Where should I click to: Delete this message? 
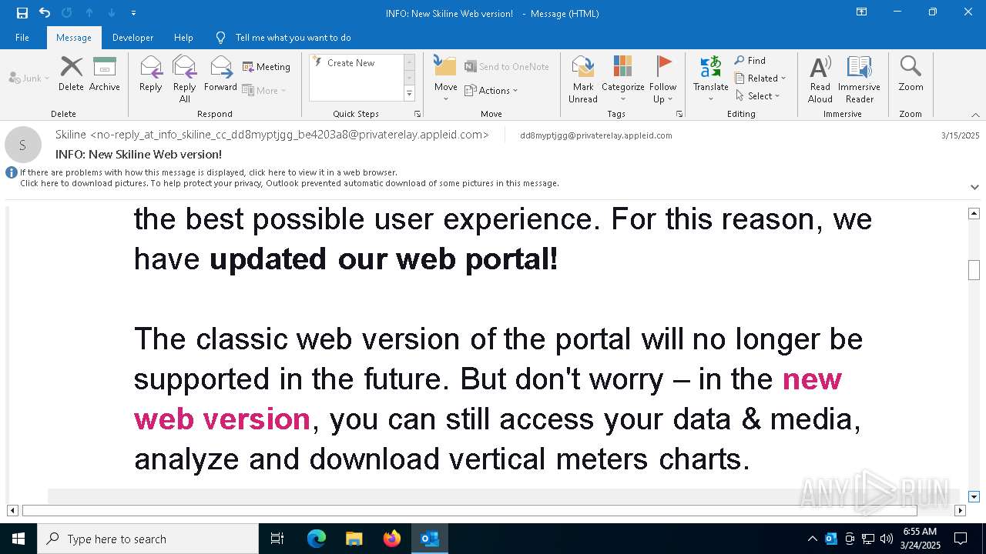coord(71,74)
